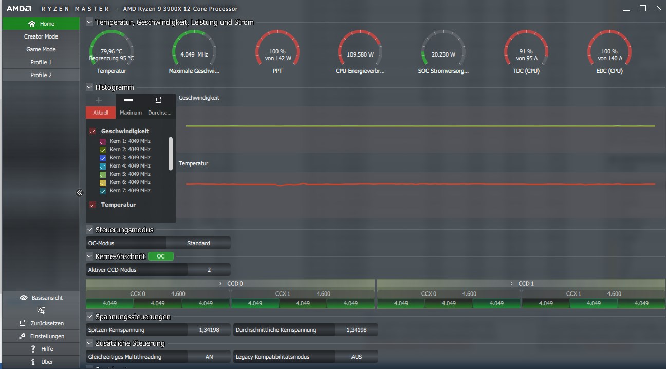
Task: Click last core bar in CCD 1 CCX 1
Action: click(641, 303)
